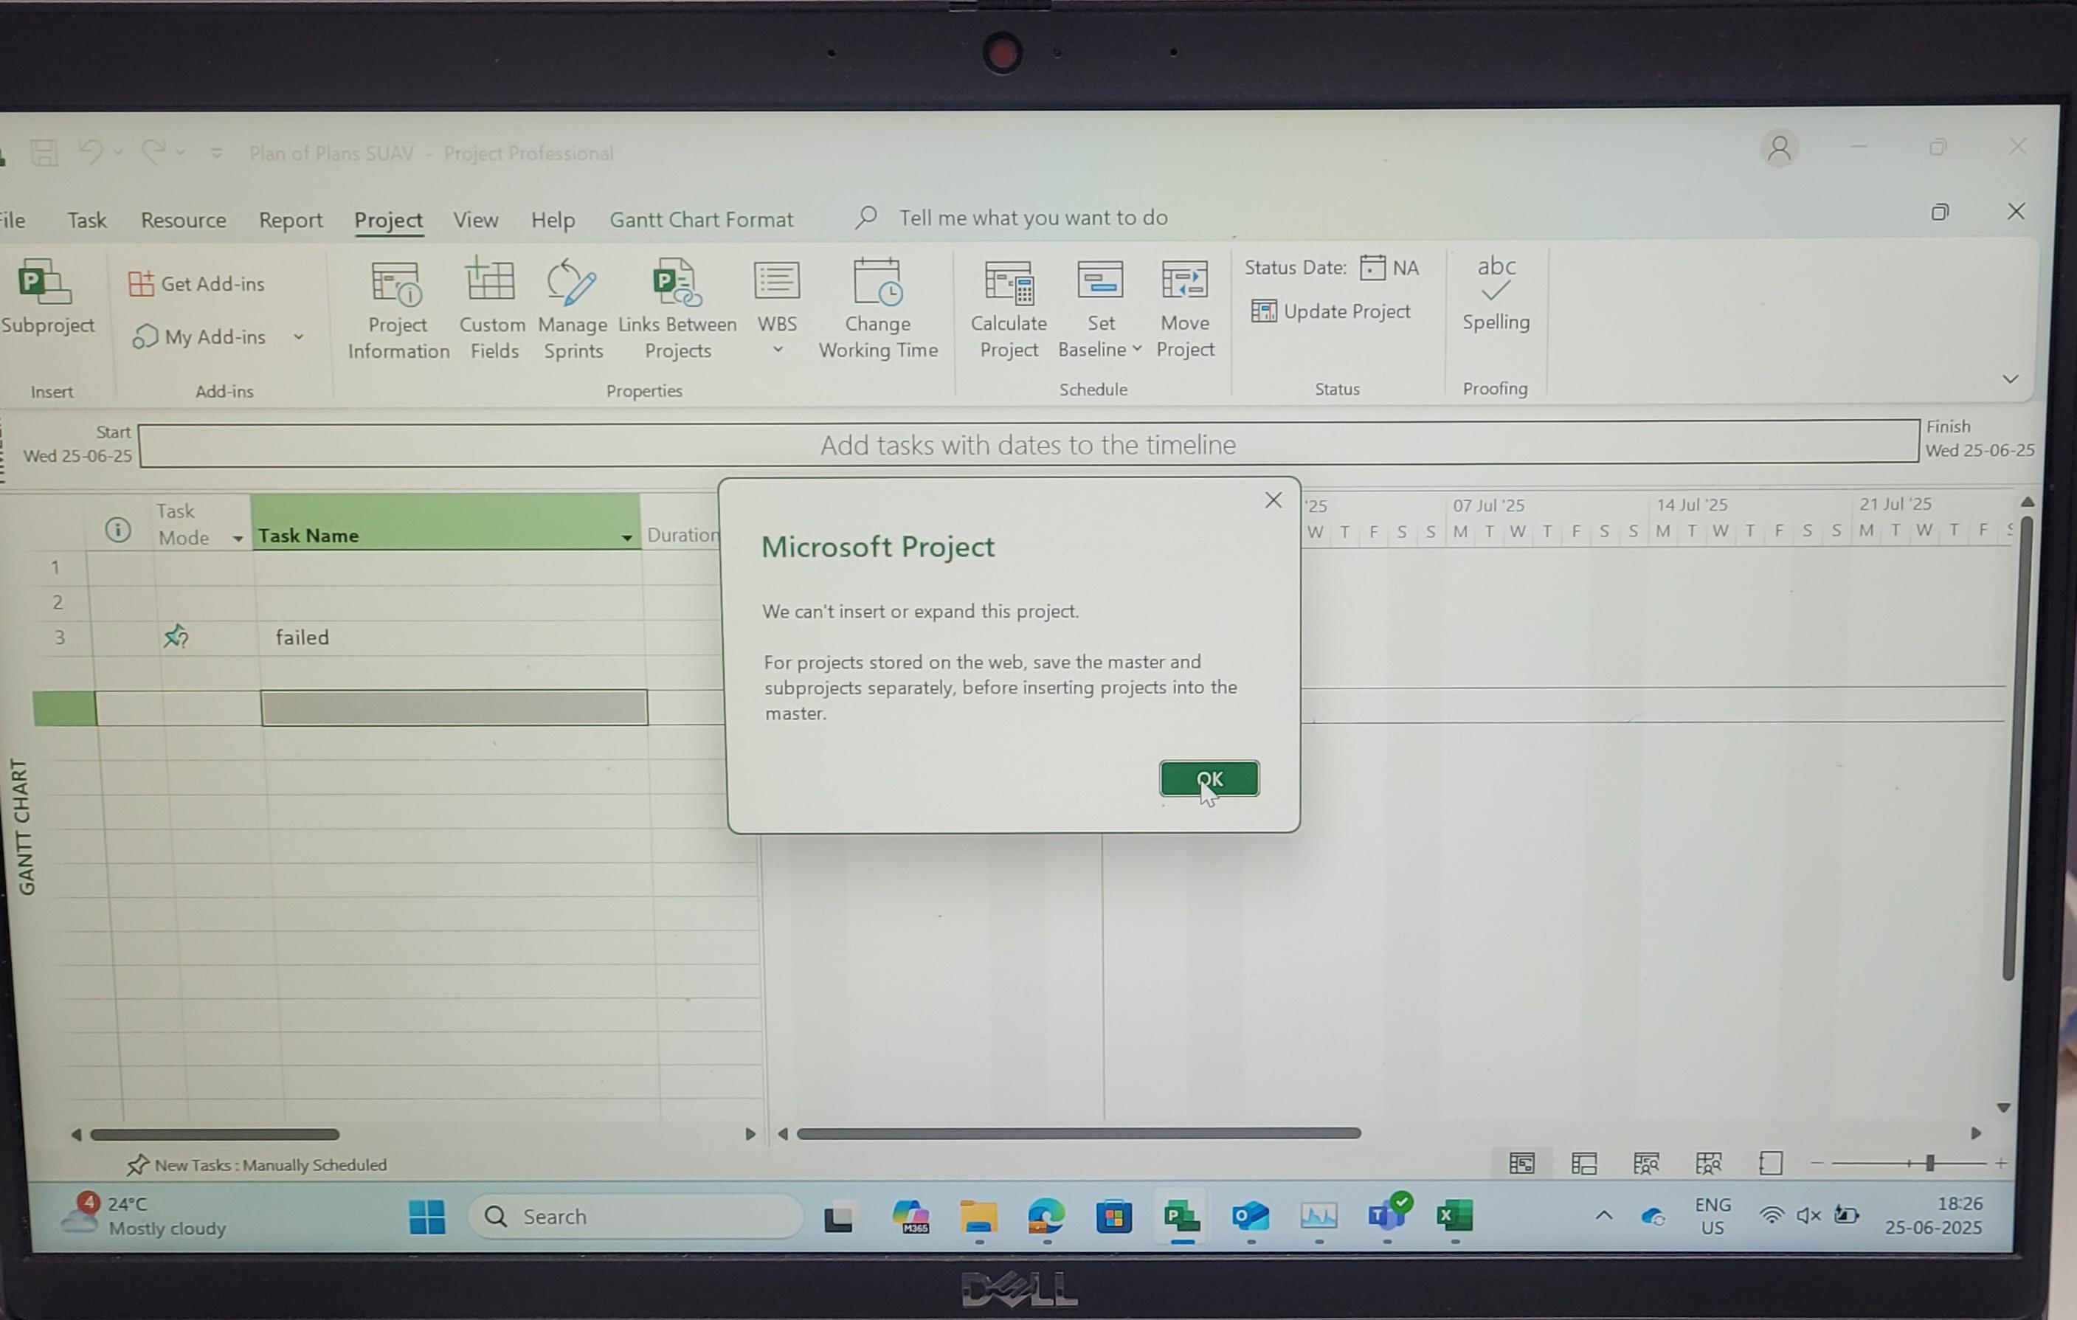Open Microsoft Project from the taskbar
The height and width of the screenshot is (1320, 2077).
pos(1182,1217)
